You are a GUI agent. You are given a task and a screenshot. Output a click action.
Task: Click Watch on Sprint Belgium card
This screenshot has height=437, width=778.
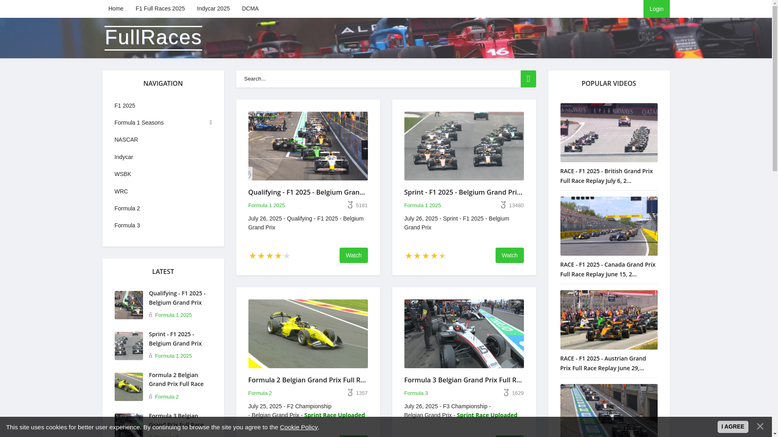click(509, 255)
